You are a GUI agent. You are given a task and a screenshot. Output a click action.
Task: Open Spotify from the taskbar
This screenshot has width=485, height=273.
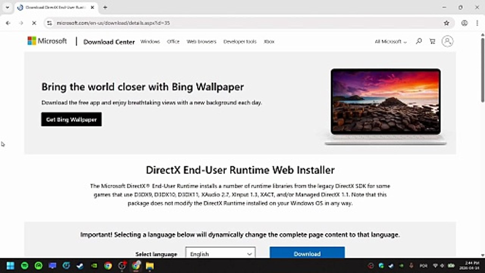[x=25, y=265]
